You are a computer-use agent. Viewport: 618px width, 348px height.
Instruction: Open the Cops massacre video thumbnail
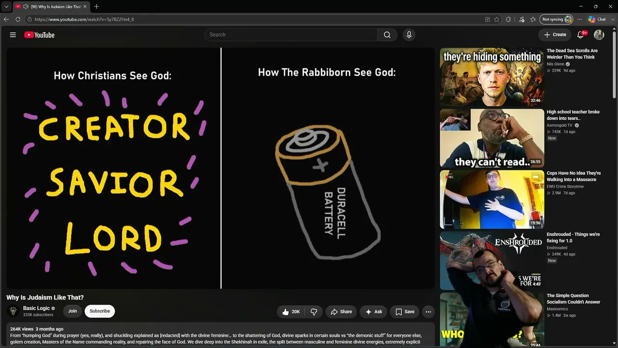(492, 199)
